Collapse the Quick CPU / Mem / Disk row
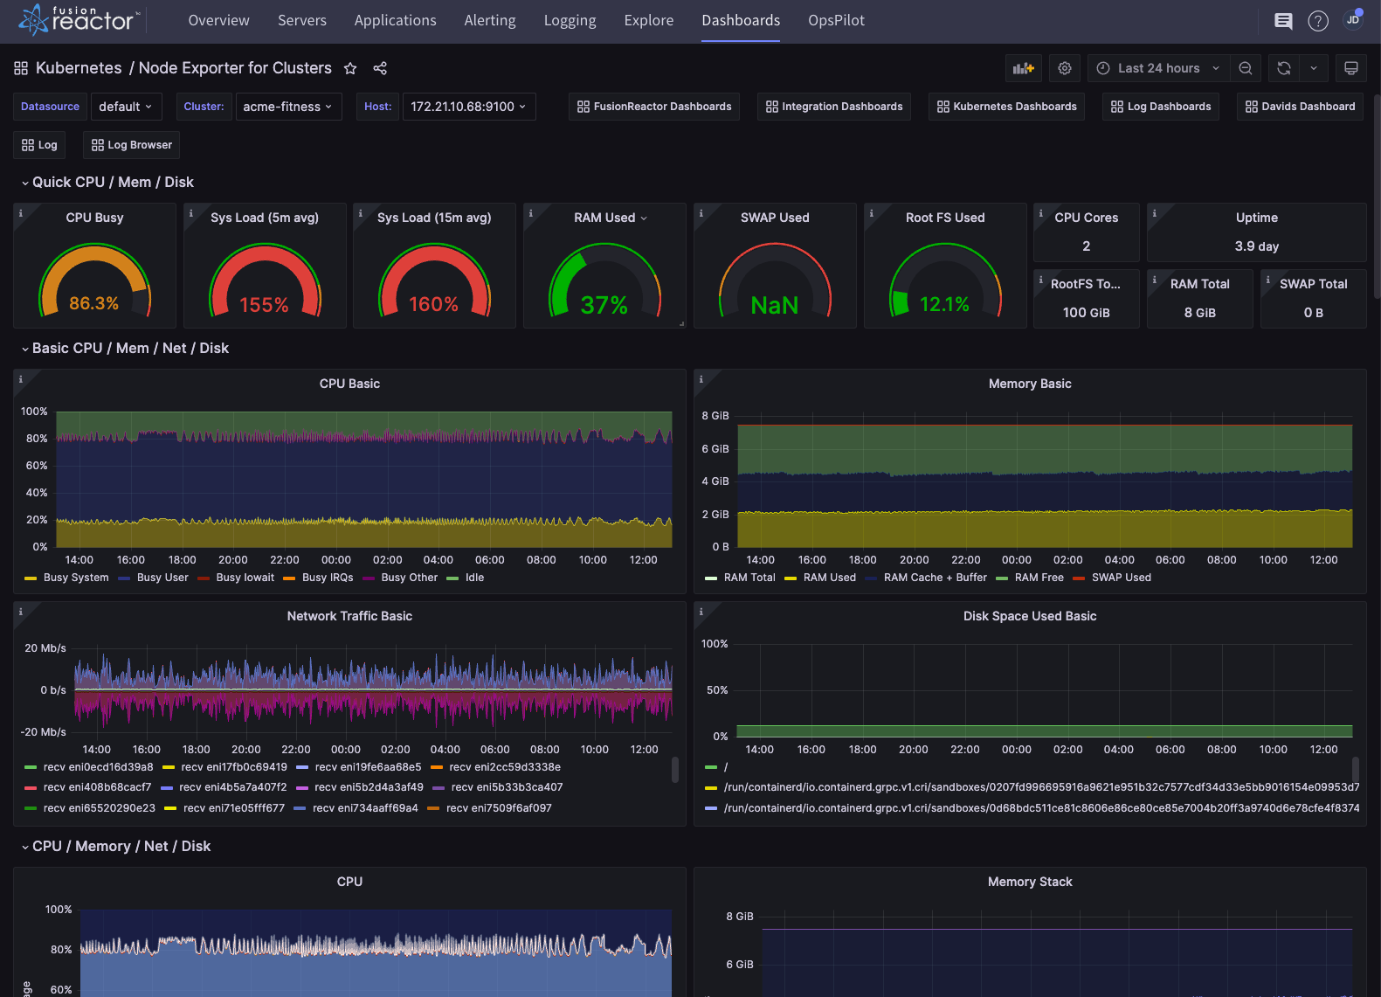Screen dimensions: 1381x997 point(113,182)
